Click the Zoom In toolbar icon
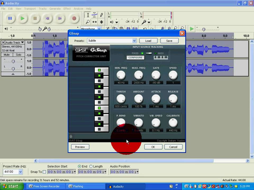 (x=163, y=28)
